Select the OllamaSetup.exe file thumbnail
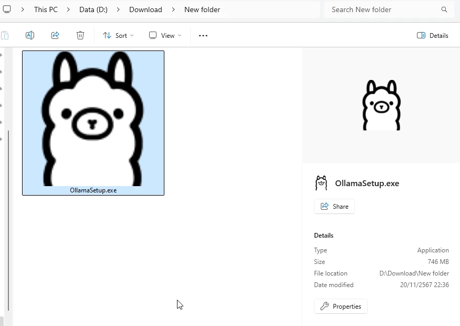Screen dimensions: 460x326 pos(93,123)
